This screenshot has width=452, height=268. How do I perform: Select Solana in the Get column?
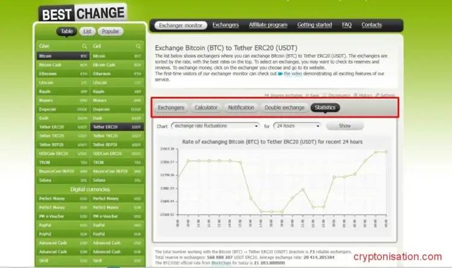(x=117, y=180)
